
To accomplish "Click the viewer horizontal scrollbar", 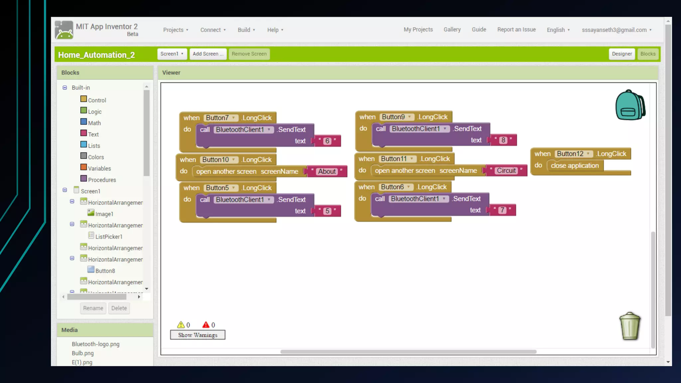I will point(408,351).
